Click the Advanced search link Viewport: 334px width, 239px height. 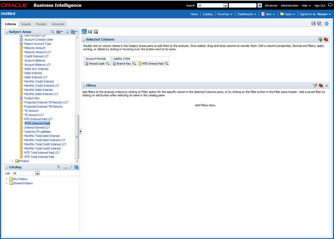271,5
